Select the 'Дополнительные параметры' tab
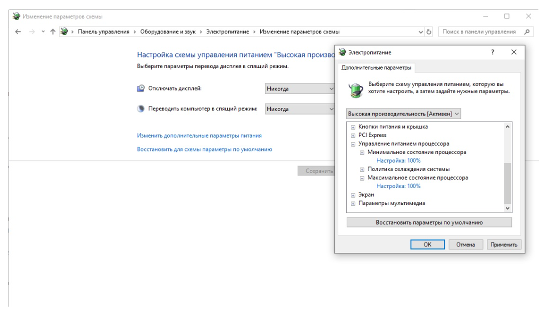 point(377,67)
